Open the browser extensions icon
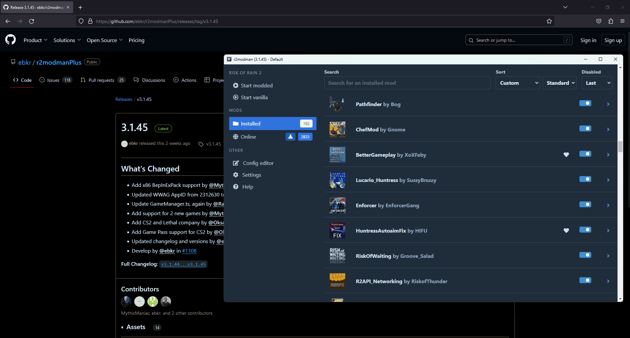Screen dimensions: 630x338 (611, 21)
